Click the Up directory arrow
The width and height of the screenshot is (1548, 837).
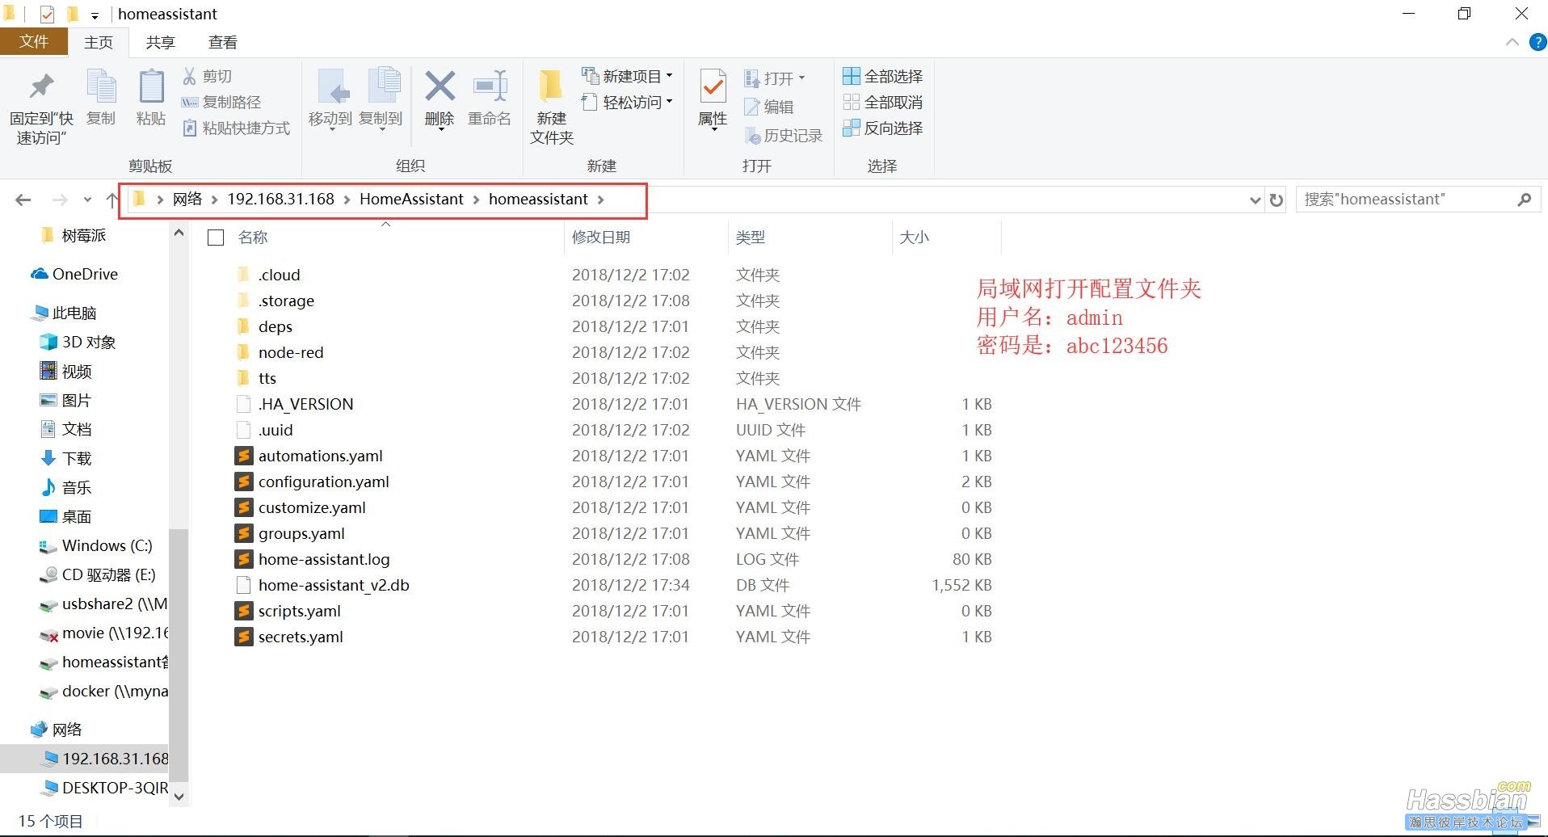112,200
